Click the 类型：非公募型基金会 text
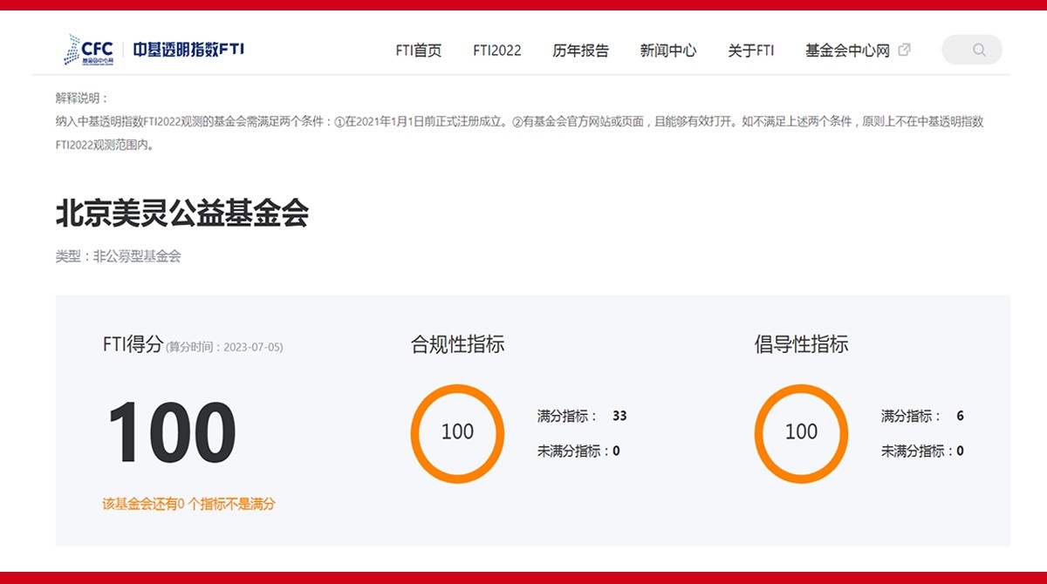The image size is (1047, 584). [x=119, y=256]
